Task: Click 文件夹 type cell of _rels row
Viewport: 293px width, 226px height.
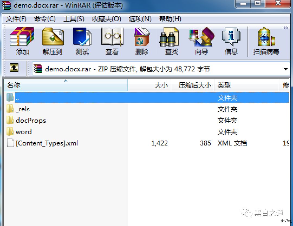Action: pyautogui.click(x=227, y=109)
